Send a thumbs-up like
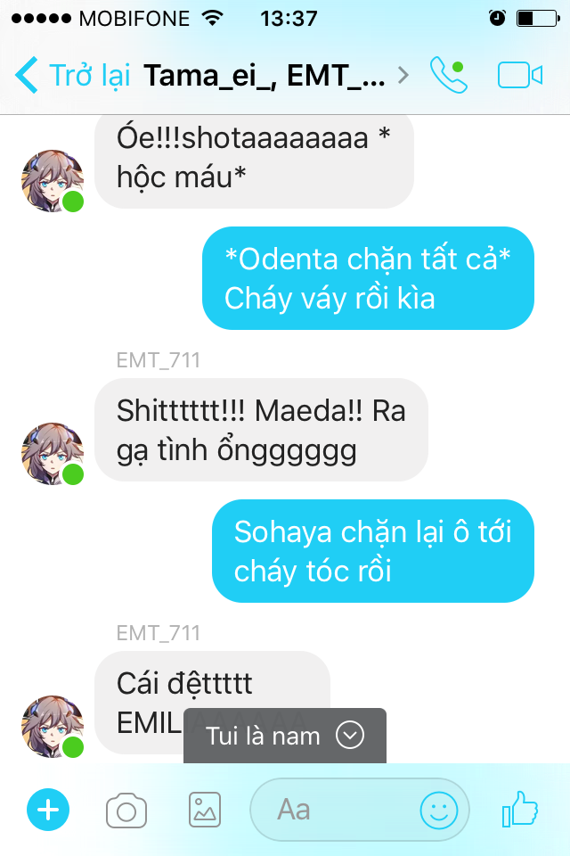The width and height of the screenshot is (570, 856). 520,809
